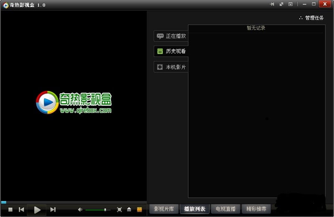The height and width of the screenshot is (217, 334).
Task: Toggle the orange filmstrip playlist icon
Action: pyautogui.click(x=139, y=209)
